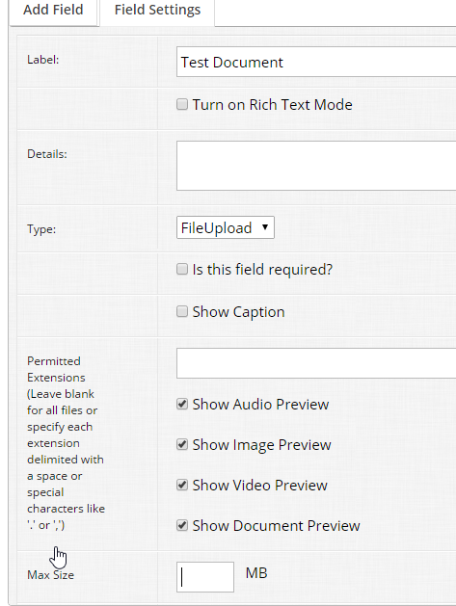Untick Show Document Preview checkbox
Viewport: 456px width, 606px height.
(x=182, y=526)
